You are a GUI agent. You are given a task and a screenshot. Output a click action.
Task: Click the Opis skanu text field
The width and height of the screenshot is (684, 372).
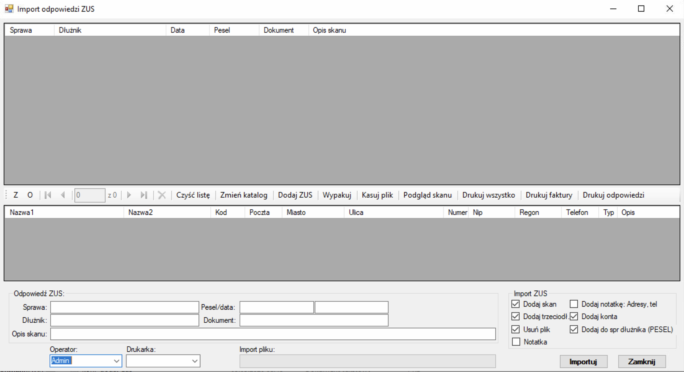273,334
